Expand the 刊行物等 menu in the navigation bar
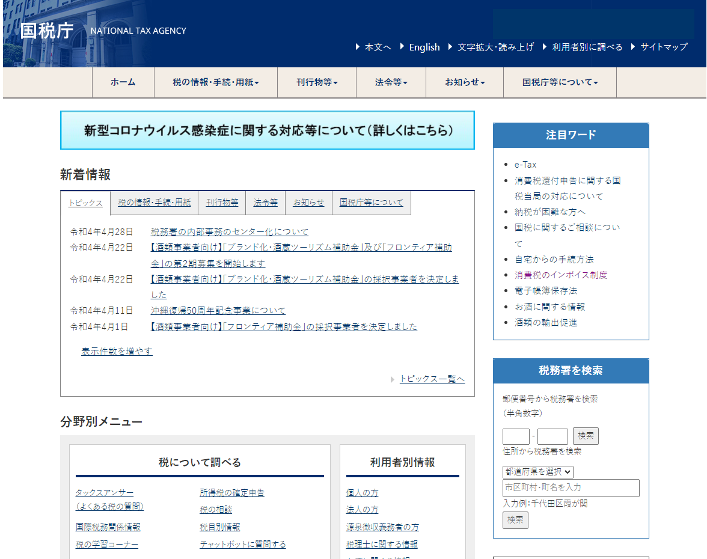The height and width of the screenshot is (559, 707). (x=316, y=82)
